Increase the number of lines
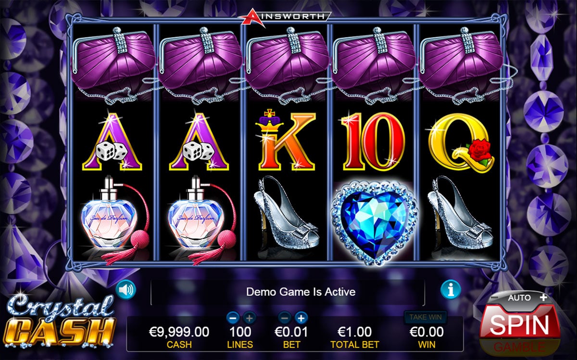 coord(249,317)
